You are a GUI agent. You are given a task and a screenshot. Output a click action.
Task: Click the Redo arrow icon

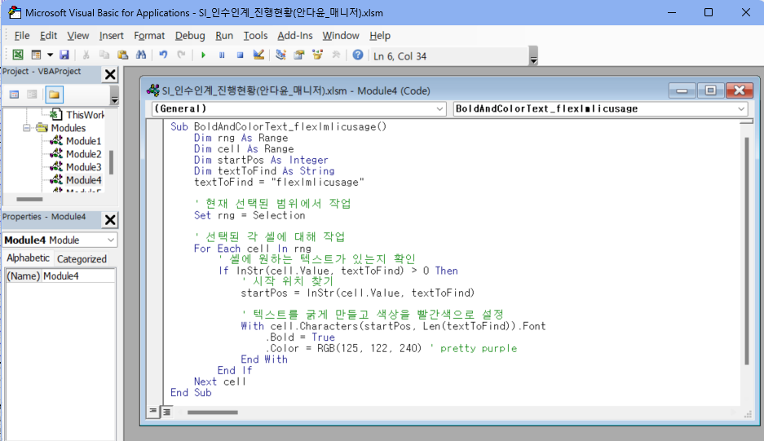click(x=181, y=55)
